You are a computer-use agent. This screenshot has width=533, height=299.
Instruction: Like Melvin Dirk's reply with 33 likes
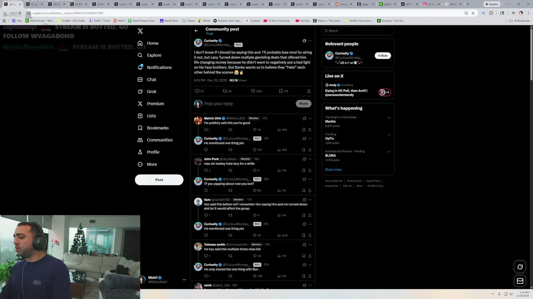[257, 130]
